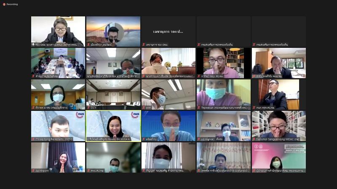337x189 pixels.
Task: Select Thiraphong Rerkkham's video tile
Action: point(58,126)
